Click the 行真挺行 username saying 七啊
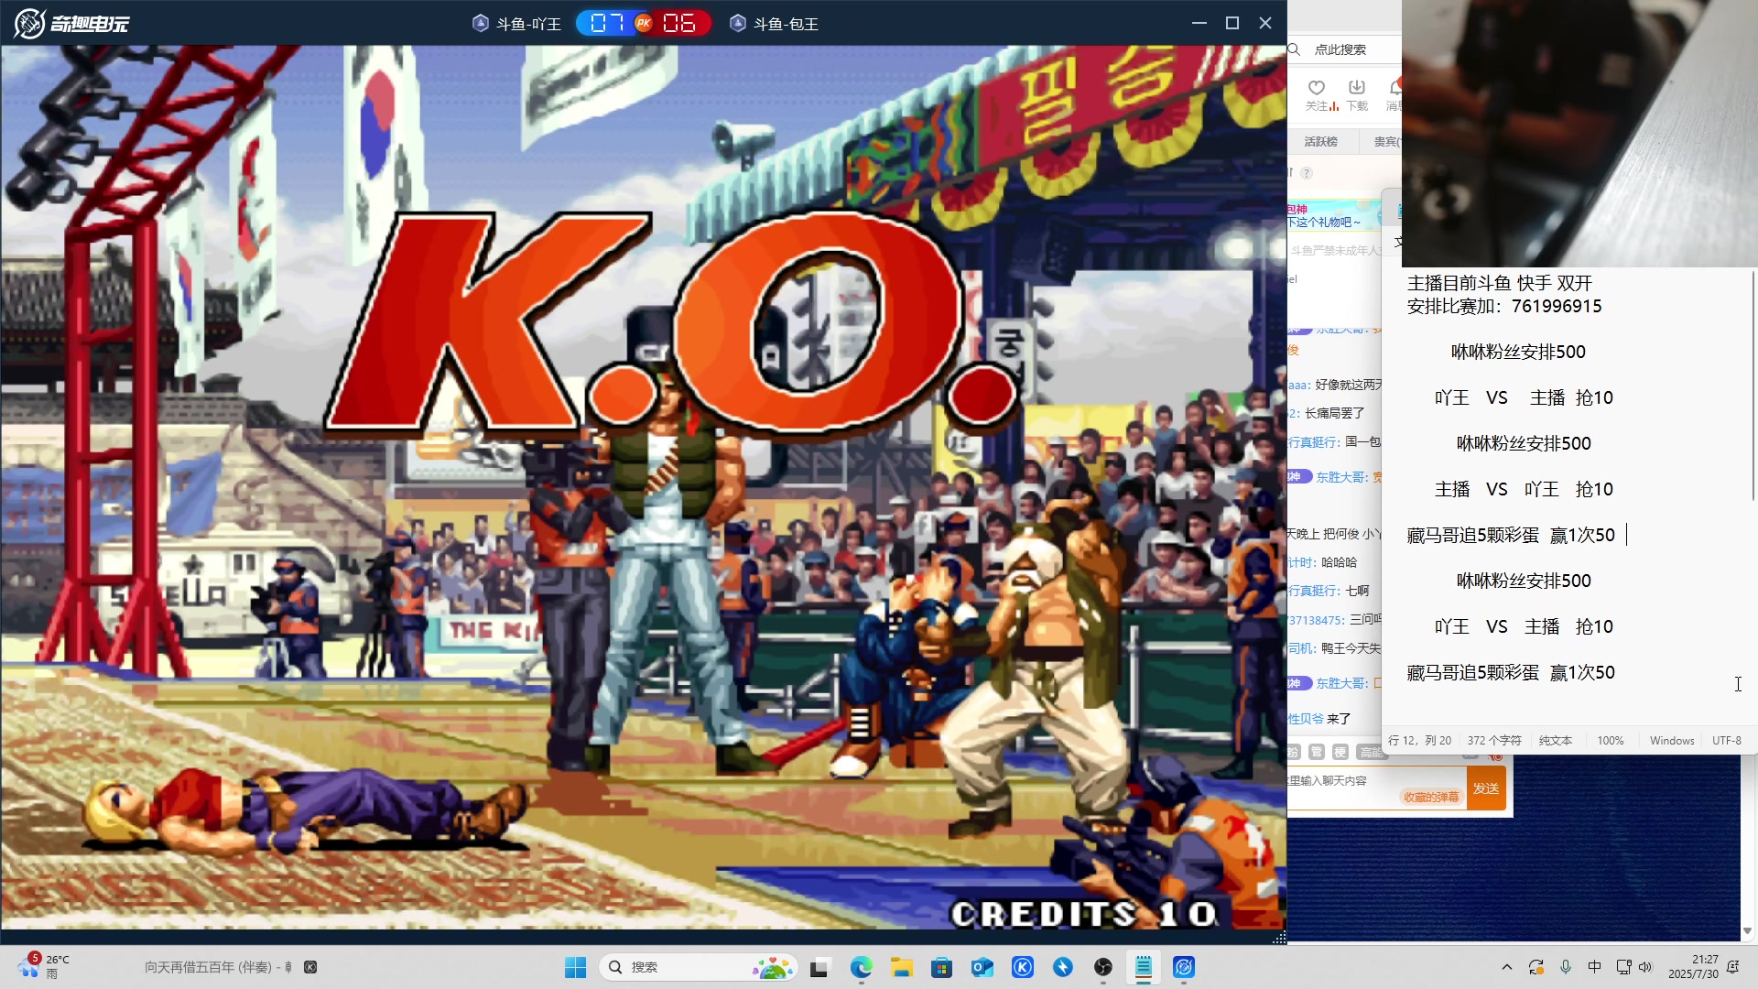The height and width of the screenshot is (989, 1758). pos(1314,592)
